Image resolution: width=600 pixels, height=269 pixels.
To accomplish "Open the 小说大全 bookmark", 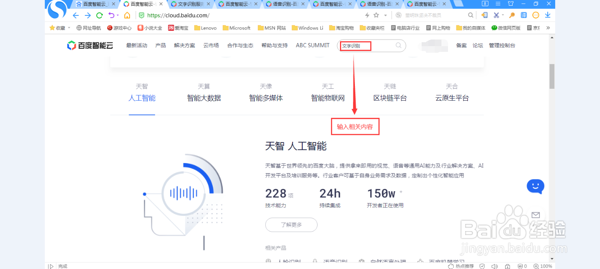I will point(150,28).
